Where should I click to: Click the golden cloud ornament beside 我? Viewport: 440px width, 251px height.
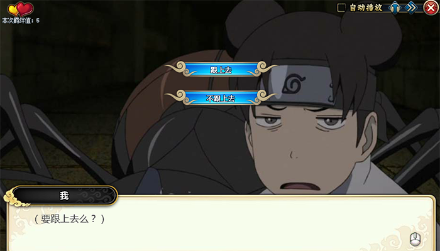click(13, 198)
